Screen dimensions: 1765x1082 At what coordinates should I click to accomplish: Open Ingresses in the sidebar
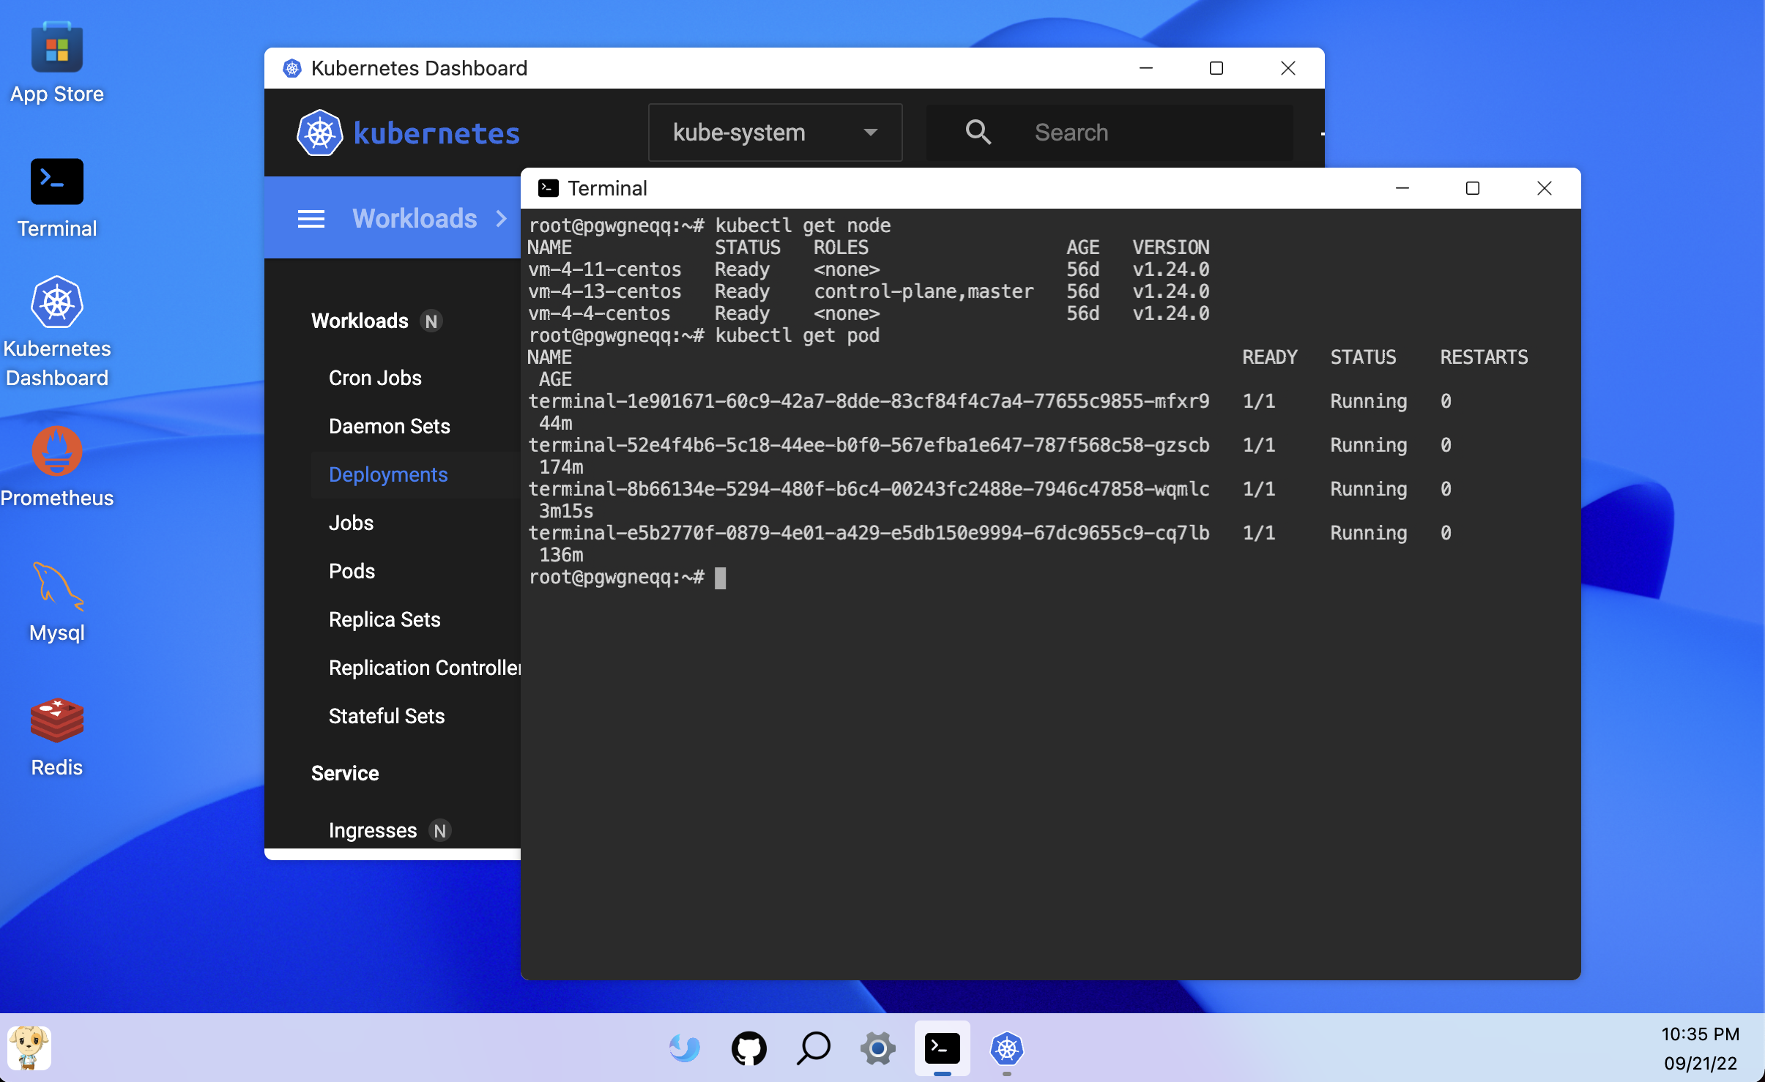click(x=372, y=830)
